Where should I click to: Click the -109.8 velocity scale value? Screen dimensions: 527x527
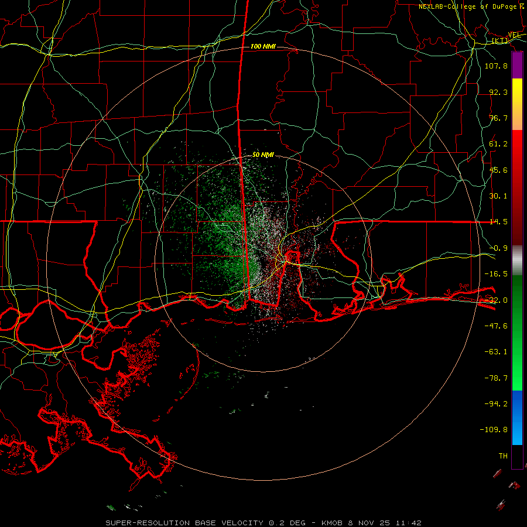494,430
